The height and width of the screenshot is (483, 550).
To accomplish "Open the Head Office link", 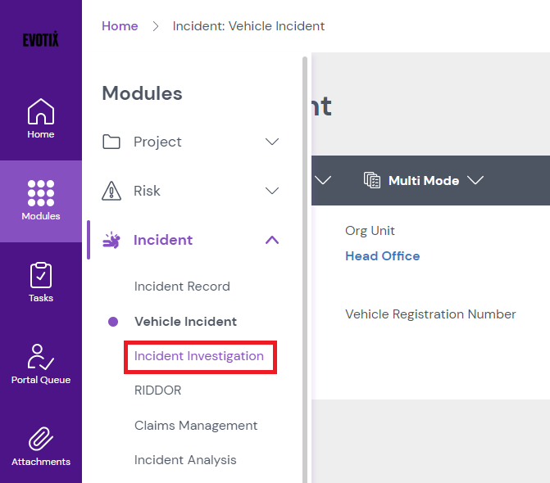I will pyautogui.click(x=382, y=256).
